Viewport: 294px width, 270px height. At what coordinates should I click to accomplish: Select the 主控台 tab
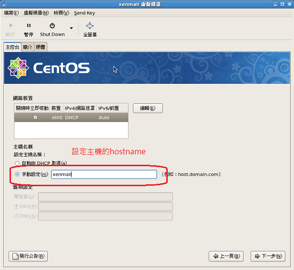pos(12,47)
